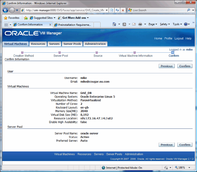Click the Home link in header
The height and width of the screenshot is (172, 197).
tap(158, 38)
